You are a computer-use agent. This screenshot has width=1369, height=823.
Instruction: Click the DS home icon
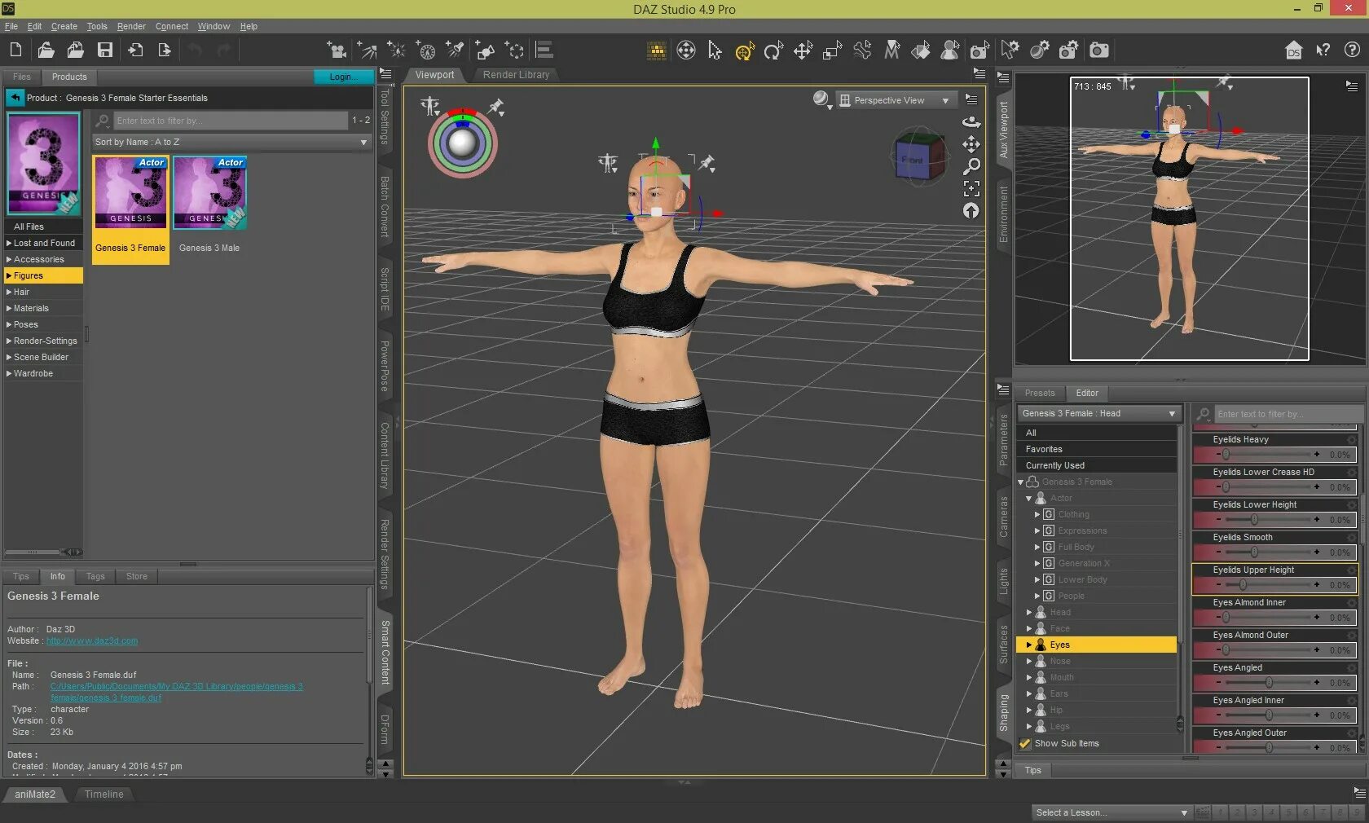coord(1293,51)
